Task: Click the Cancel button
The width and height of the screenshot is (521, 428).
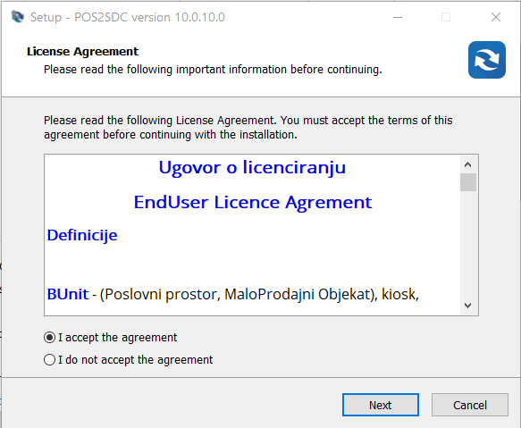Action: 470,405
